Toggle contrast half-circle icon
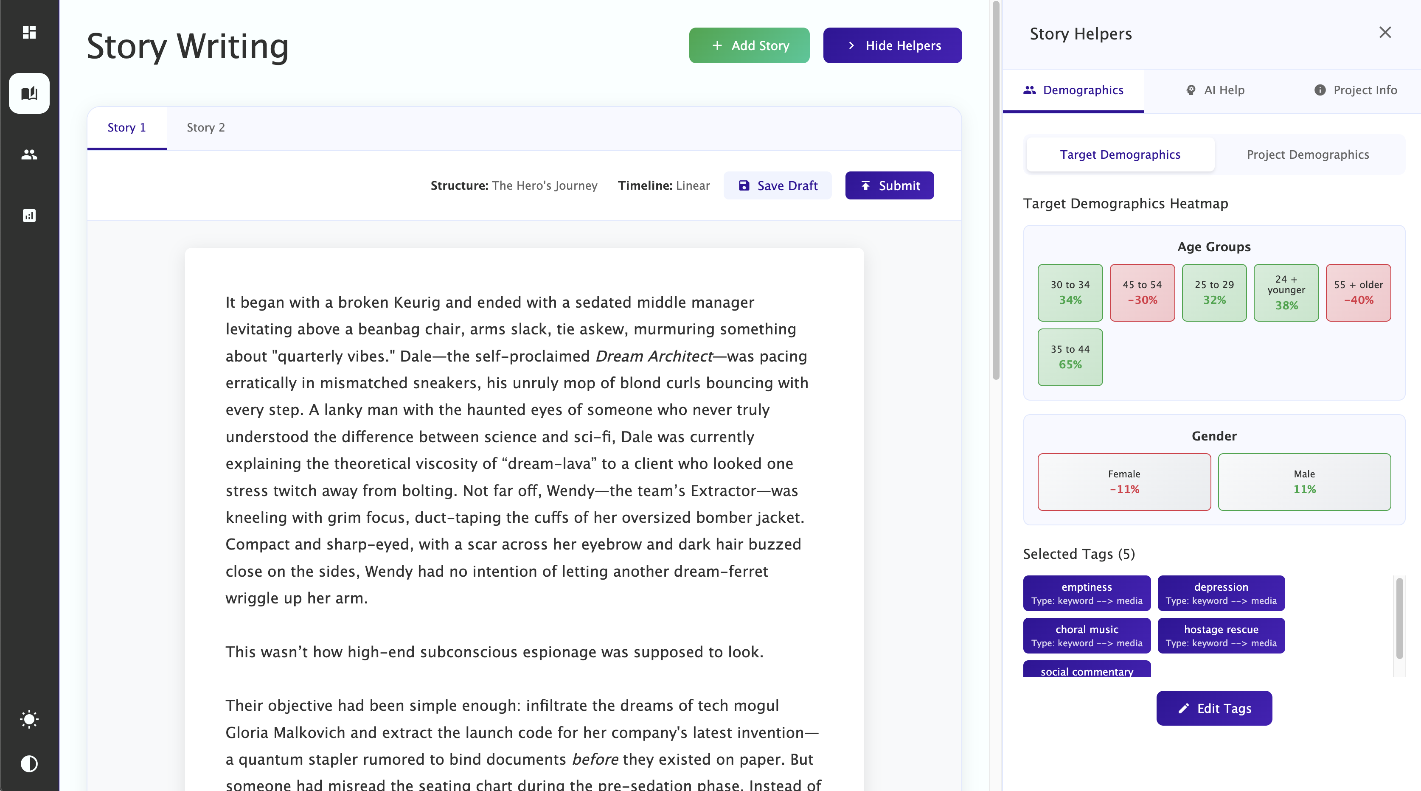 pos(29,764)
